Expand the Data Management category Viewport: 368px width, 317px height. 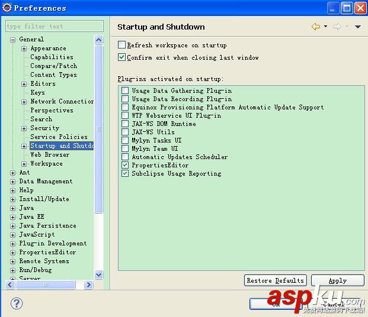pos(13,182)
